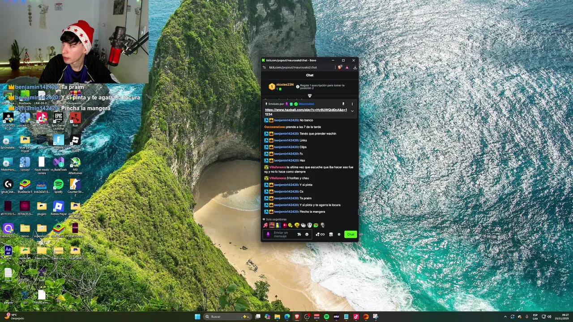The image size is (573, 322).
Task: Click the 7TV emote icon in message box
Action: click(x=299, y=234)
